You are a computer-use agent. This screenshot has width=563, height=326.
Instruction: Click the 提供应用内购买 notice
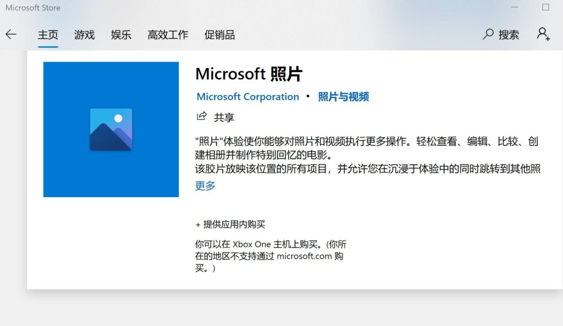[x=230, y=224]
